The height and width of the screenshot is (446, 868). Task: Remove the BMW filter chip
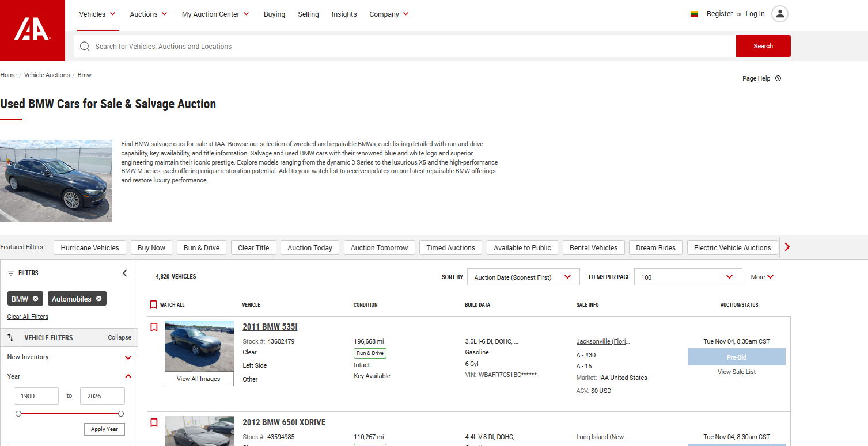click(x=36, y=299)
